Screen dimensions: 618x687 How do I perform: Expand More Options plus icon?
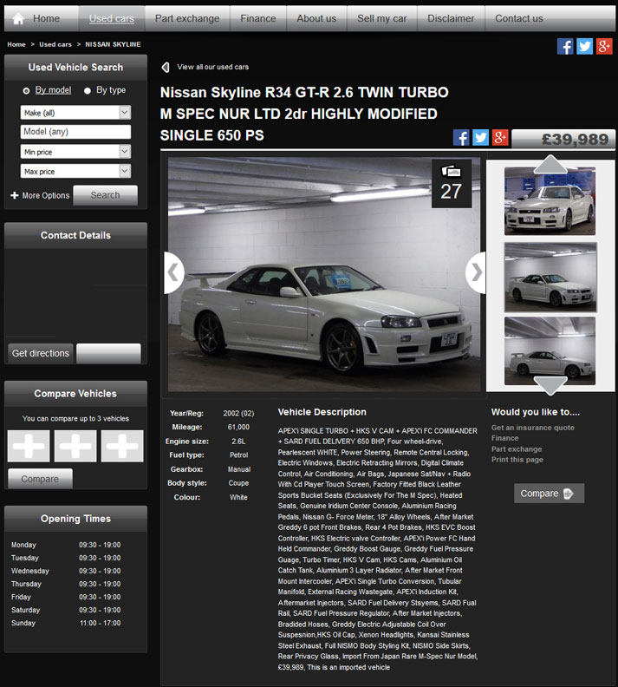pyautogui.click(x=15, y=195)
